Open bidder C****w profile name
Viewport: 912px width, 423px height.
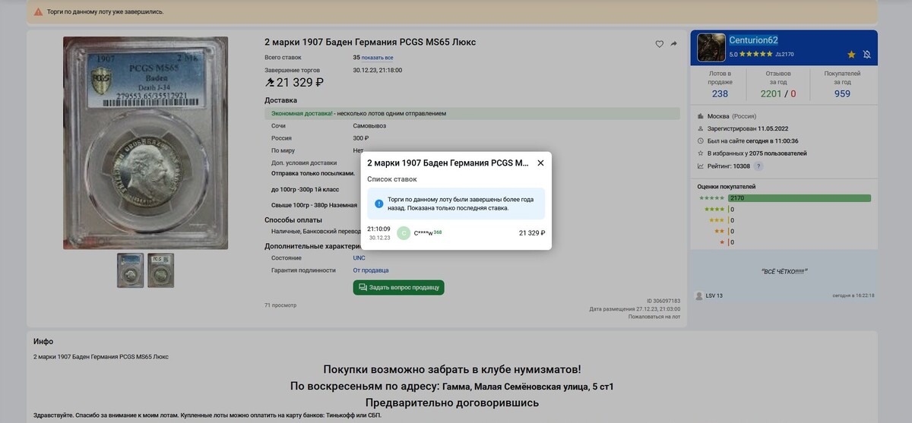point(423,233)
